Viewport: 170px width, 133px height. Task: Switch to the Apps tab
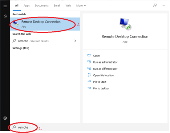pyautogui.click(x=27, y=5)
